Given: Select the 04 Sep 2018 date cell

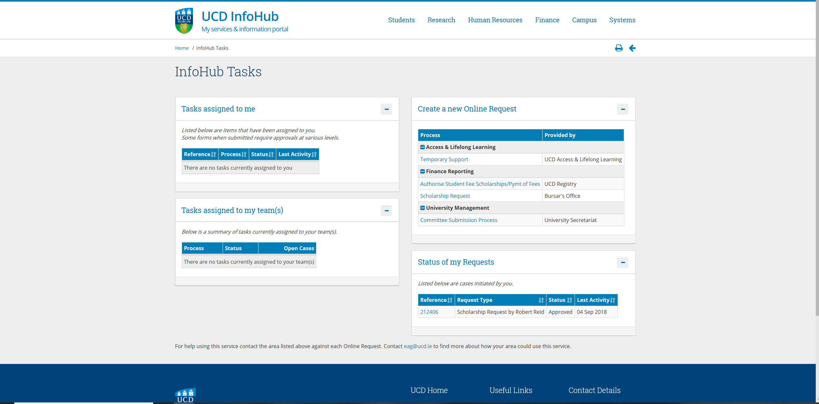Looking at the screenshot, I should [596, 312].
